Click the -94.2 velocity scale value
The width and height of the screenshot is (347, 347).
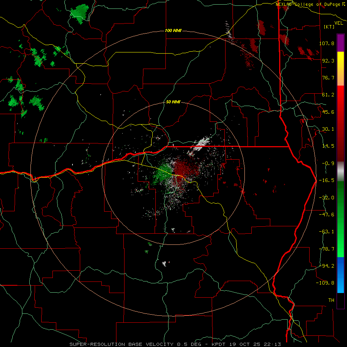click(x=327, y=266)
